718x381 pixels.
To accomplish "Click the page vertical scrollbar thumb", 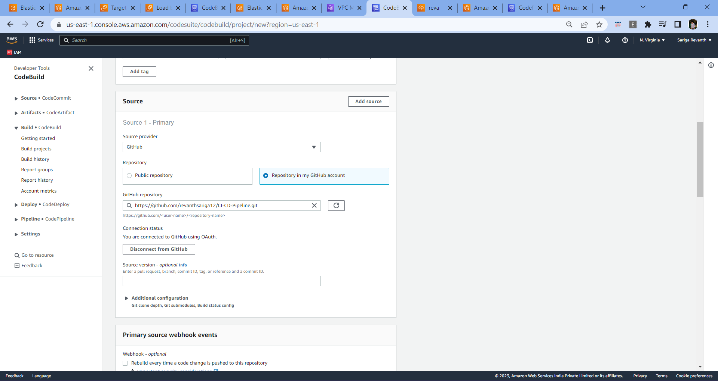I will pos(700,159).
